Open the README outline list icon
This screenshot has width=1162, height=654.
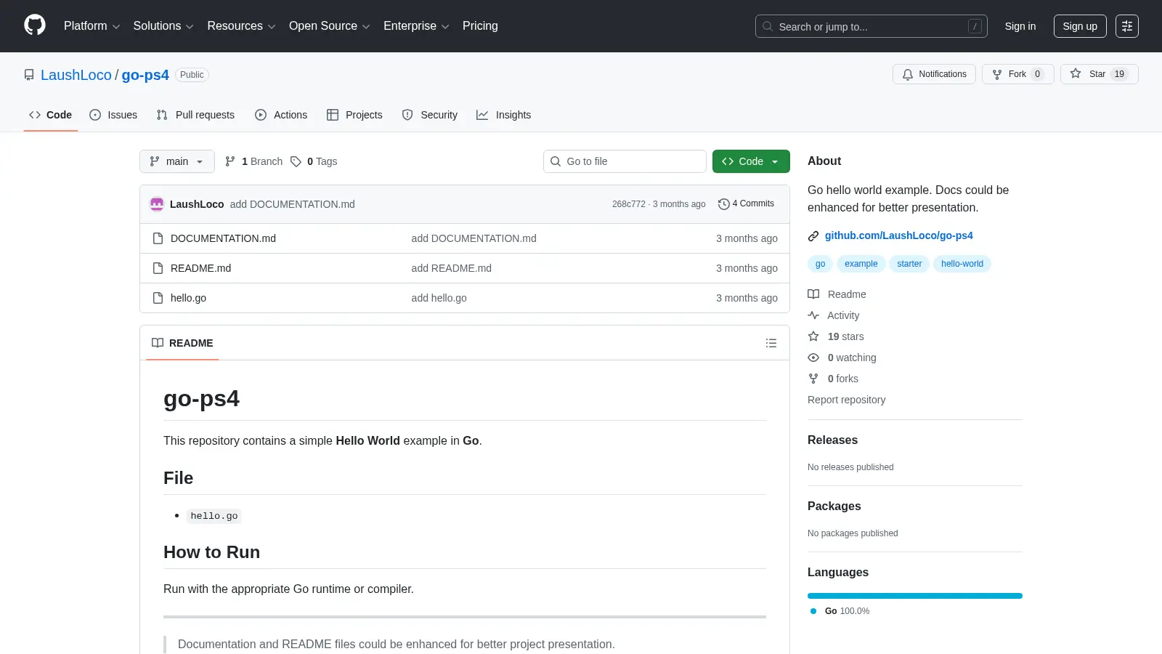tap(771, 343)
